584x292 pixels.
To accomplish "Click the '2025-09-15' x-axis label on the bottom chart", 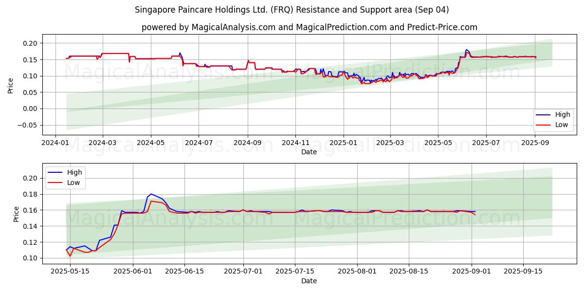I will 524,272.
